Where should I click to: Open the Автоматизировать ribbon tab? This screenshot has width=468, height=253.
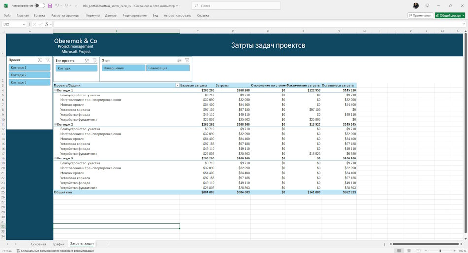[177, 15]
